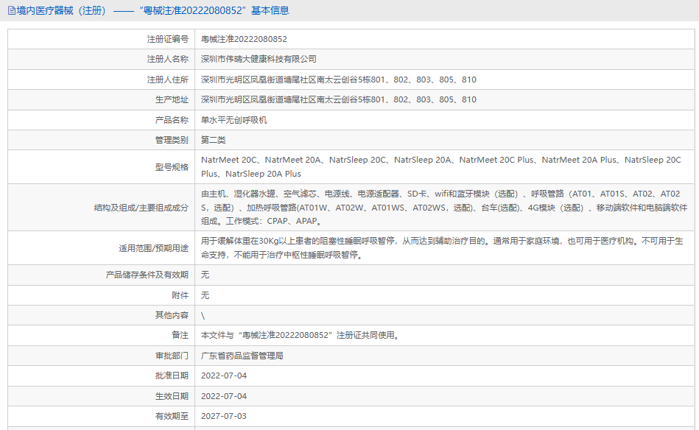Click the 批准日期 approval date value
The image size is (699, 430).
point(224,376)
